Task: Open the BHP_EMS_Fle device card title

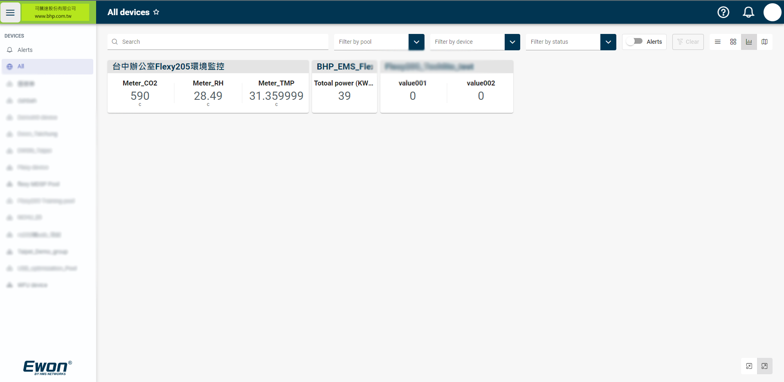Action: (344, 66)
